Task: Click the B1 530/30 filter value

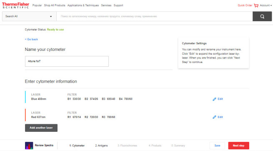Action: click(74, 99)
